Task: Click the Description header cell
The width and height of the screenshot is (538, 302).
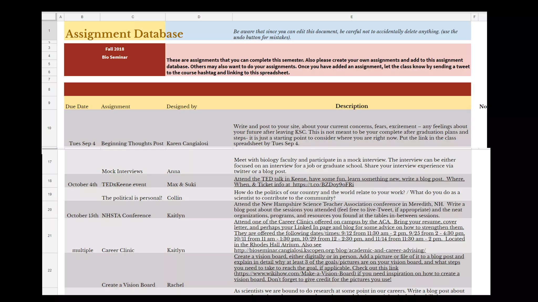Action: (x=351, y=106)
